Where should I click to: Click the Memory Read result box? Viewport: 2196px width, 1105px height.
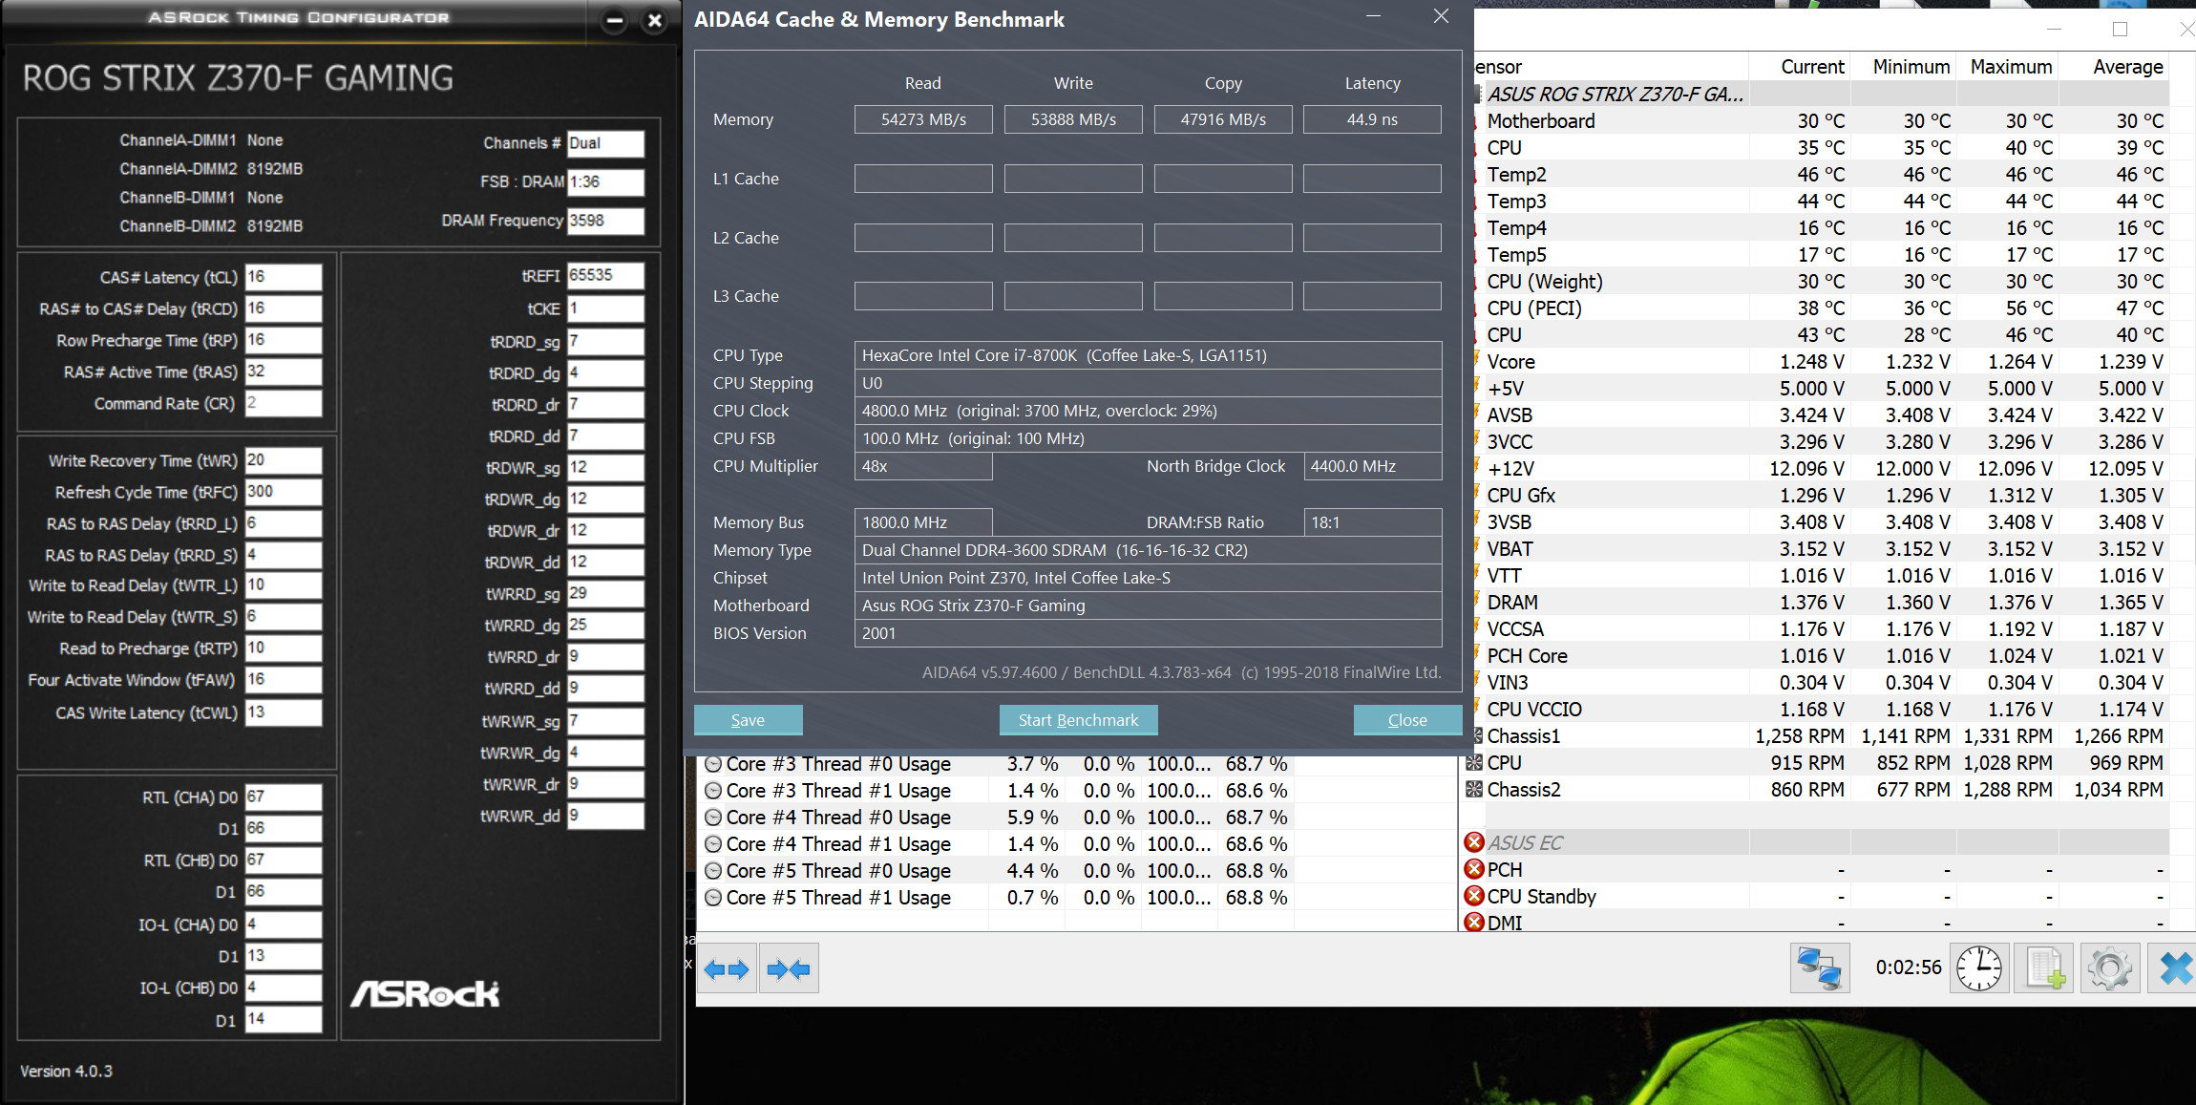click(x=922, y=119)
